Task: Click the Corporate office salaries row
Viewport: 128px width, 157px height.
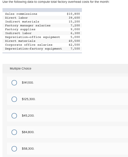Action: [x=42, y=45]
